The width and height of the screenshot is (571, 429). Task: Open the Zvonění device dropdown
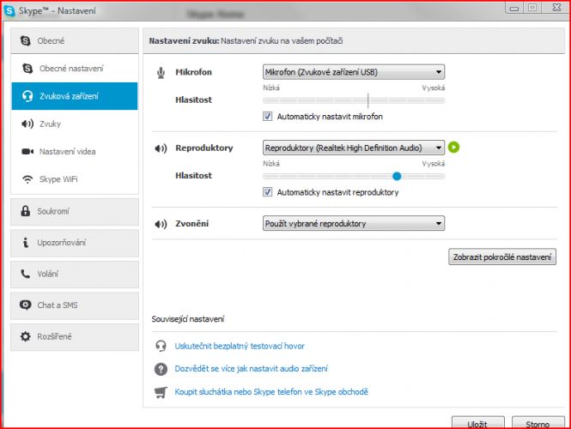[x=354, y=223]
